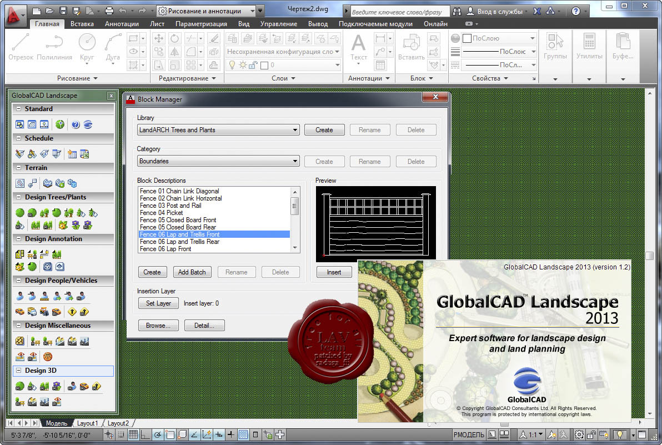Click the light bulb layer on/off icon in Слои

click(232, 65)
